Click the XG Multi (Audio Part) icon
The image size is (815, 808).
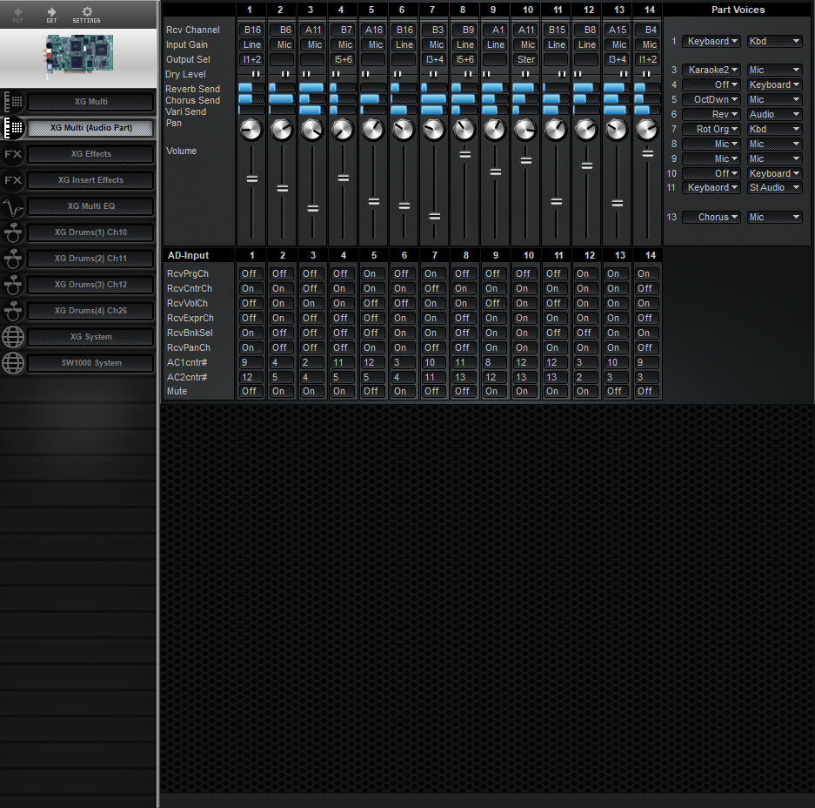tap(13, 128)
